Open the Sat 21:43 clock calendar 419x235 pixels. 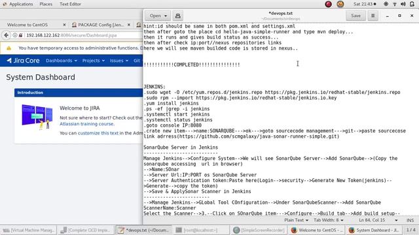pos(365,4)
